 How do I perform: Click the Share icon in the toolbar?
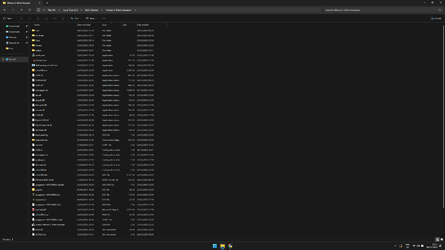click(54, 19)
